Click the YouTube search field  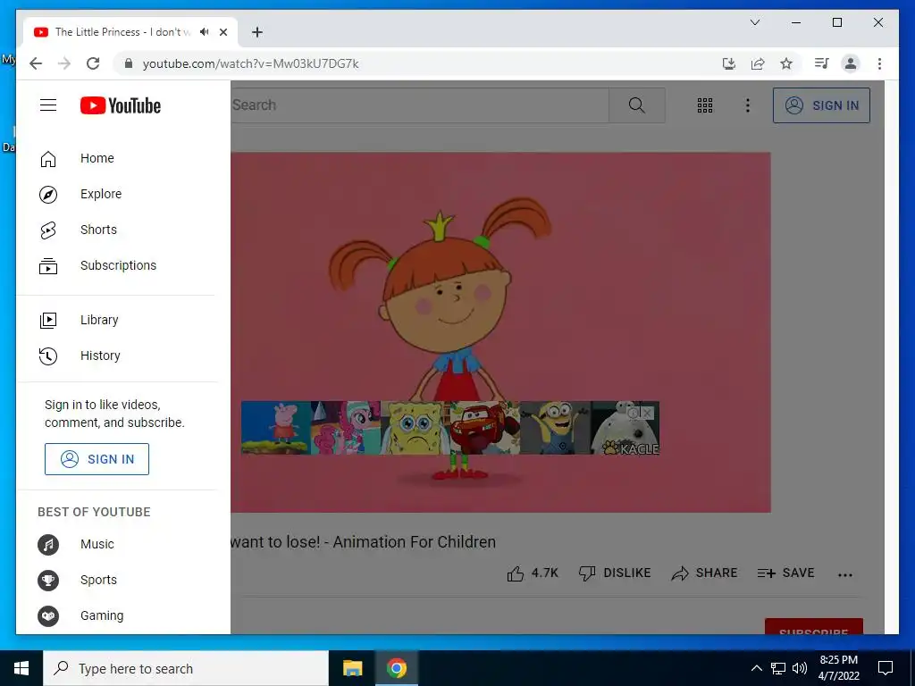click(x=419, y=105)
